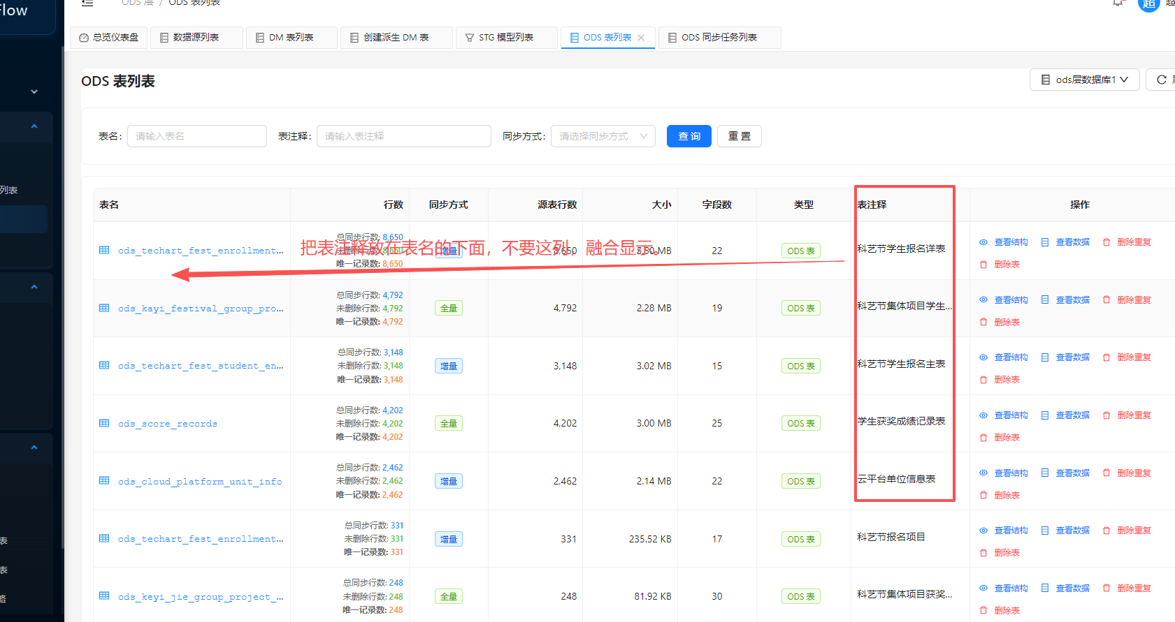Screen dimensions: 1175x622
Task: Click table icon next to ods_cloud_platform_unit_info
Action: 104,481
